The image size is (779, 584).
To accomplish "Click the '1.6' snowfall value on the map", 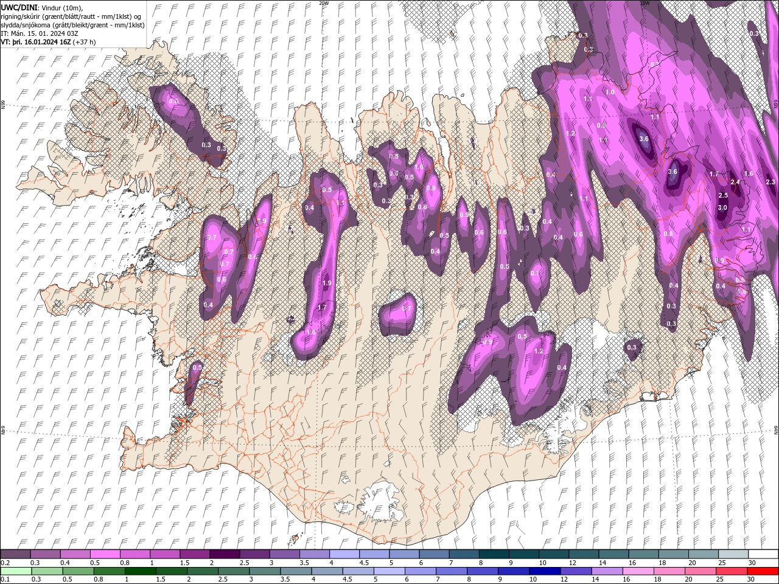I will (749, 173).
